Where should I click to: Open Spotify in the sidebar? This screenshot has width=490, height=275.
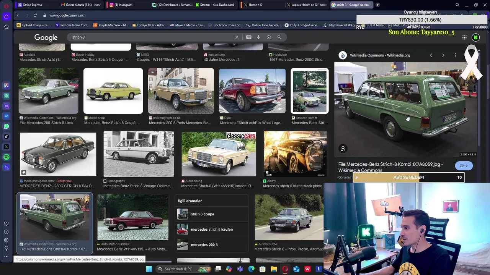point(6,157)
